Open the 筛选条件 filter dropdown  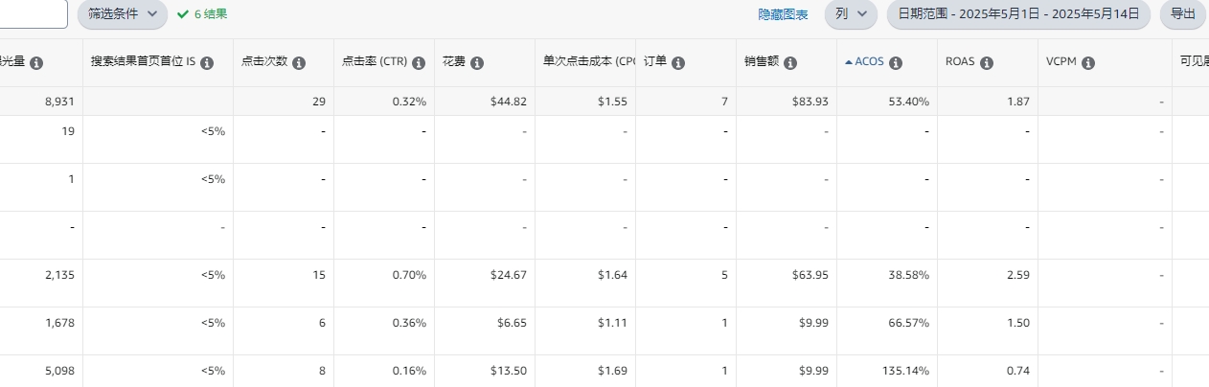point(122,14)
